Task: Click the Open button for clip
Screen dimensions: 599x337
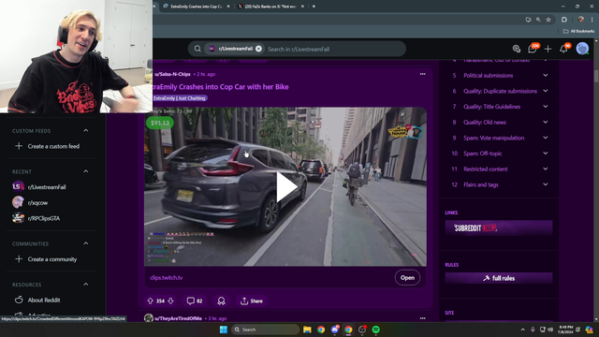Action: tap(407, 278)
